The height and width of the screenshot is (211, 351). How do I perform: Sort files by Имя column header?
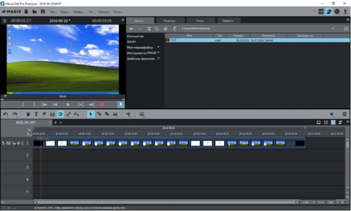(189, 36)
